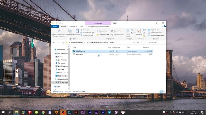Open the File (Файл) menu tab
This screenshot has height=115, width=206.
tap(55, 27)
